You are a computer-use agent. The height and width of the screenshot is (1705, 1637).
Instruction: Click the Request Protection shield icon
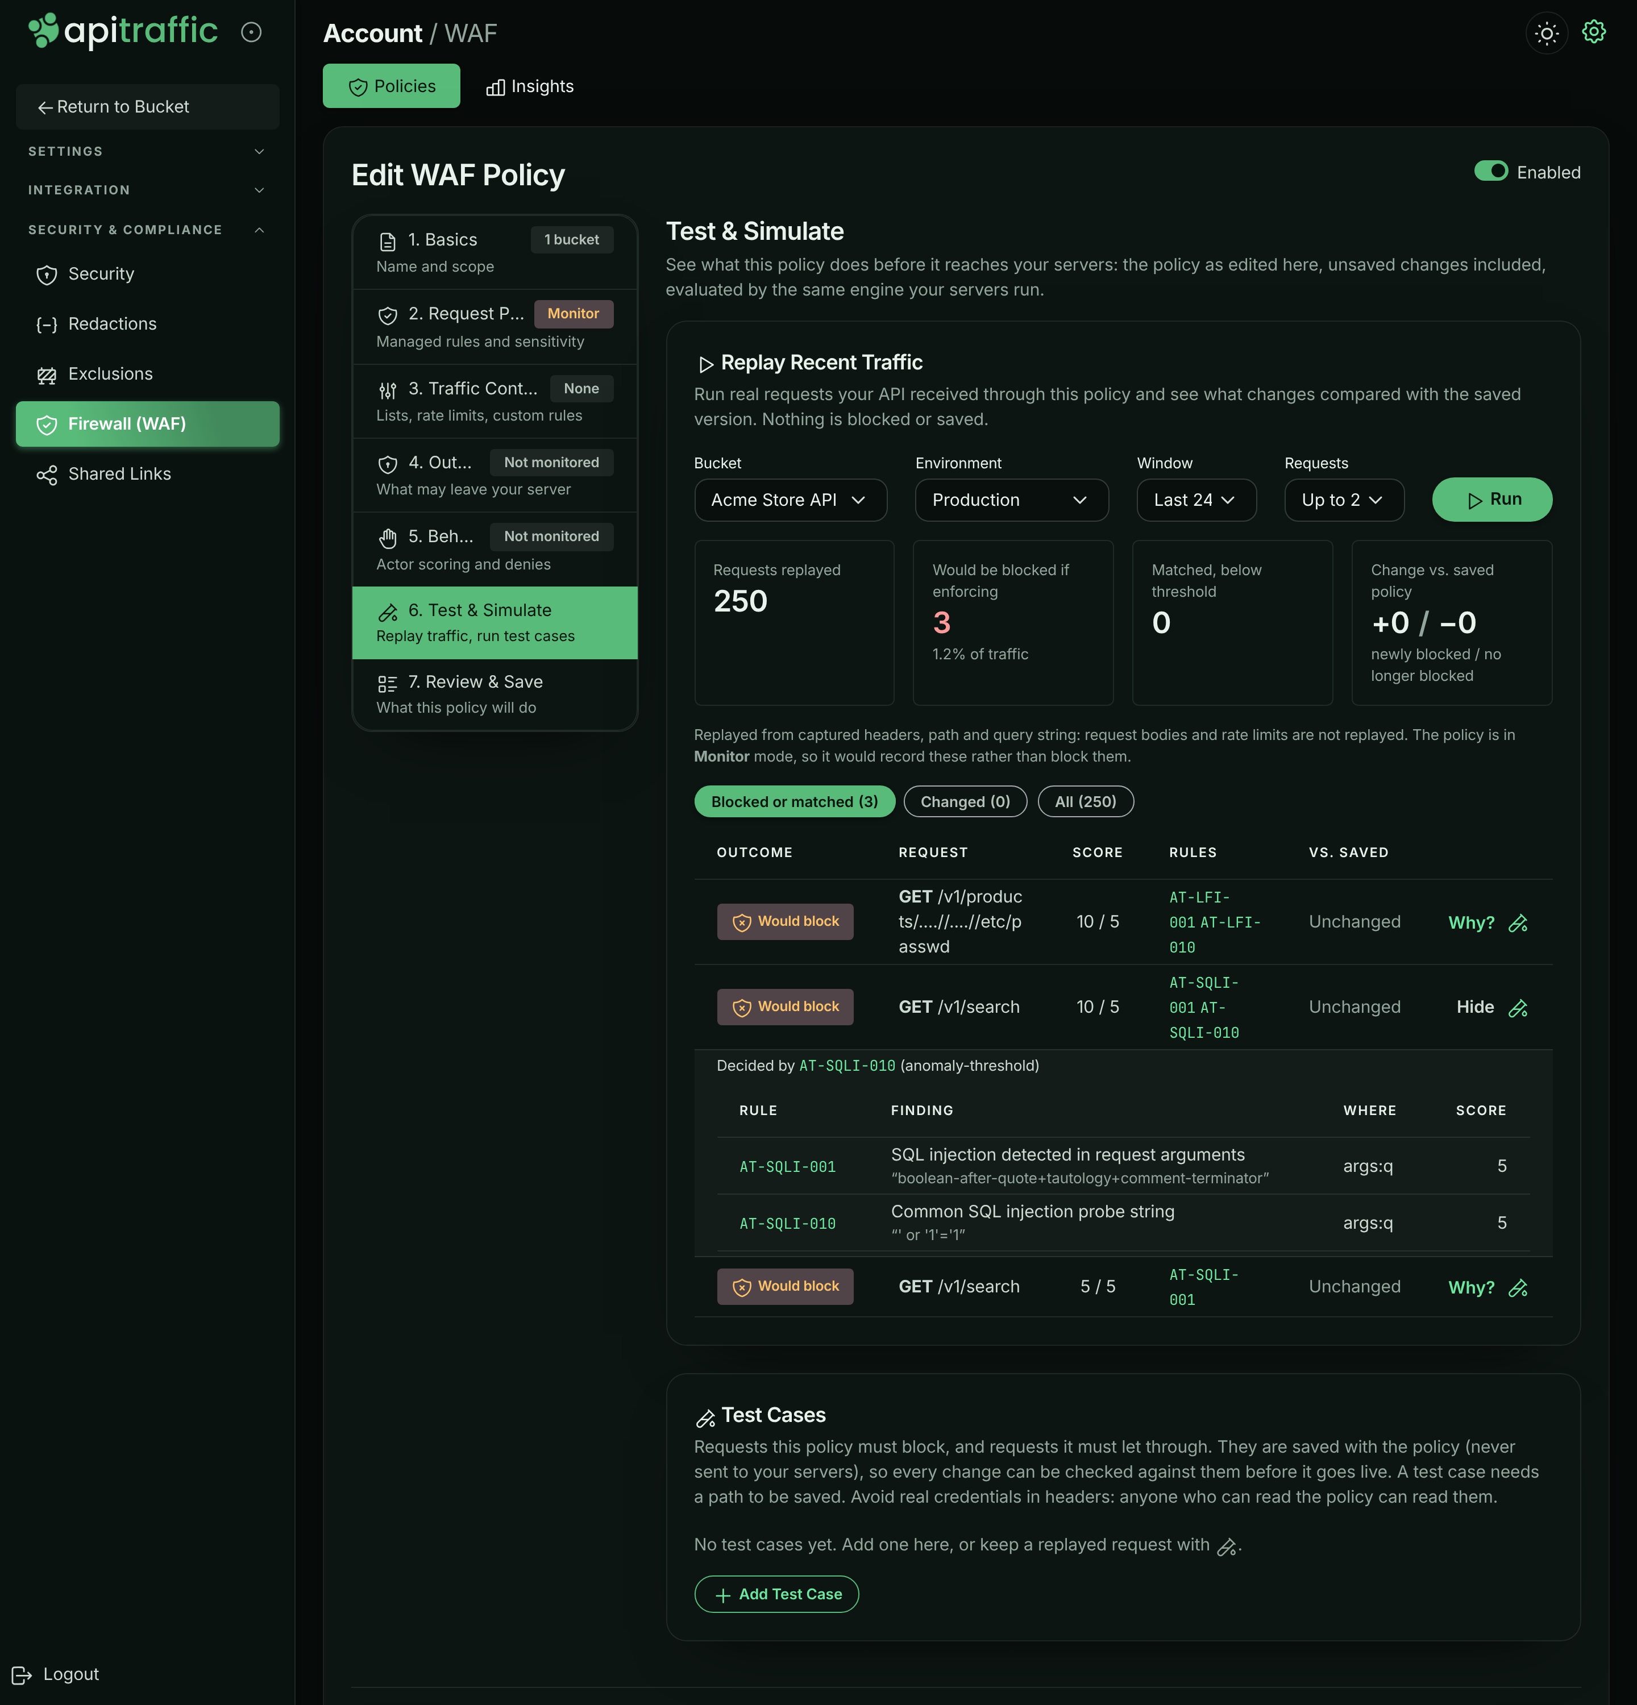click(x=388, y=315)
